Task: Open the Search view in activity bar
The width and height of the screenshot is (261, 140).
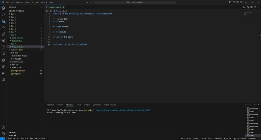Action: [x=3, y=14]
